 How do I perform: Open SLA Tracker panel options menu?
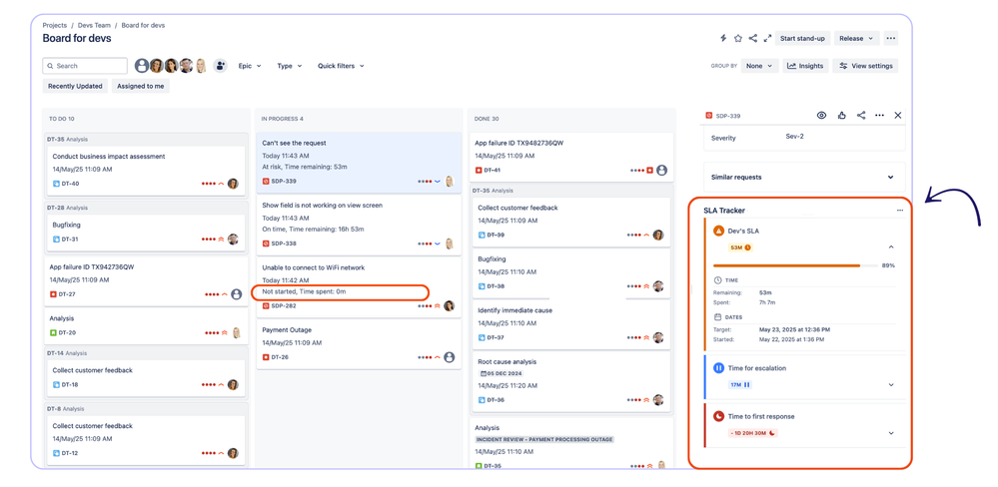pos(900,210)
